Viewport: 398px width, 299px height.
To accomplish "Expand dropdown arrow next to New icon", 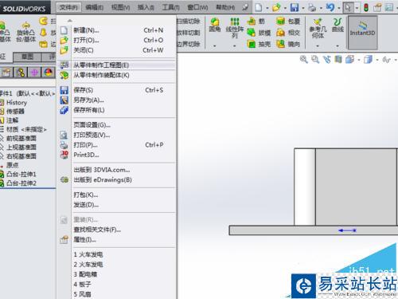I will [267, 8].
